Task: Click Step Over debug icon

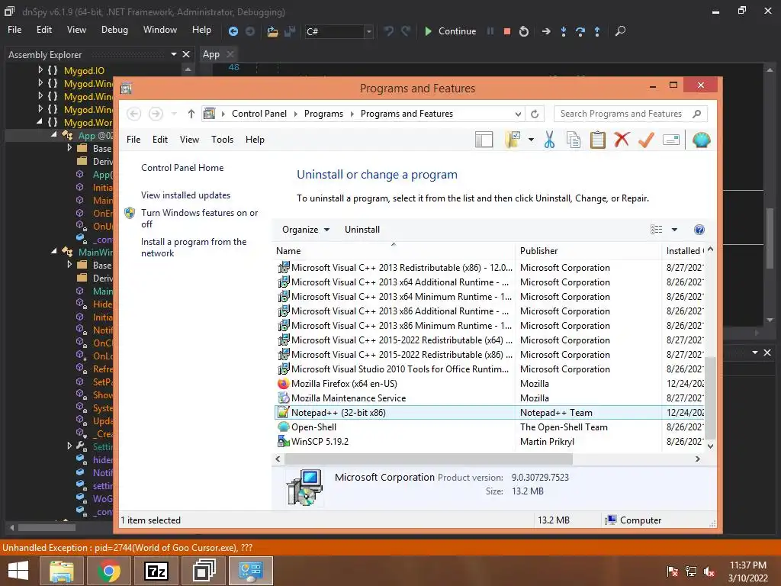Action: click(x=580, y=31)
